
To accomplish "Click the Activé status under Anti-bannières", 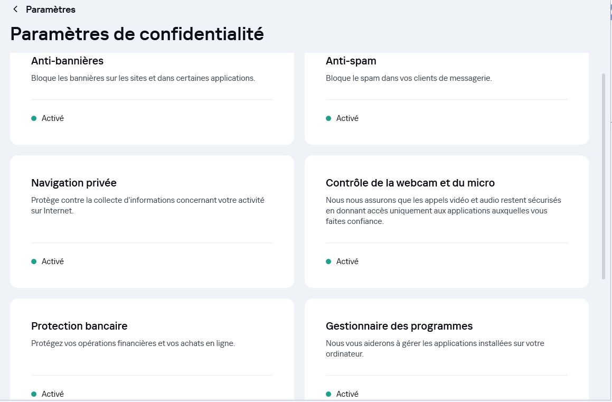I will tap(53, 118).
